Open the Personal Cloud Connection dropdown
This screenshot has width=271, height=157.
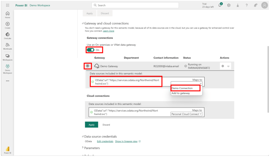(x=186, y=114)
